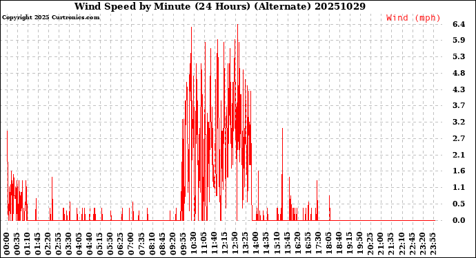The image size is (476, 258).
Task: Click the 22:10 time label on x-axis
Action: coord(401,244)
